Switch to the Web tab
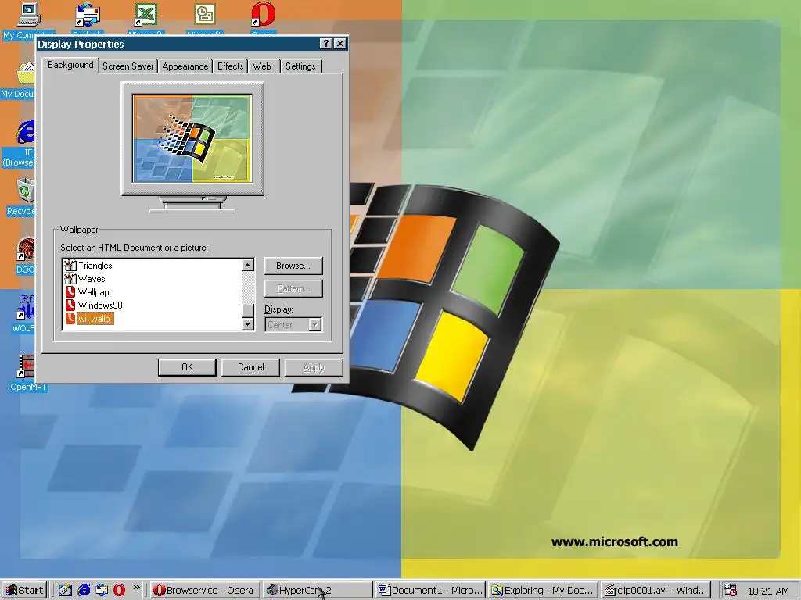The width and height of the screenshot is (801, 600). (x=262, y=66)
